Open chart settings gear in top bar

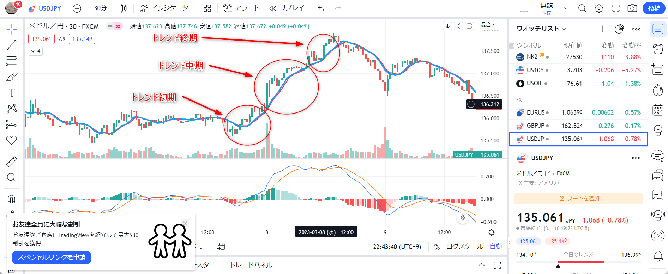pos(599,8)
